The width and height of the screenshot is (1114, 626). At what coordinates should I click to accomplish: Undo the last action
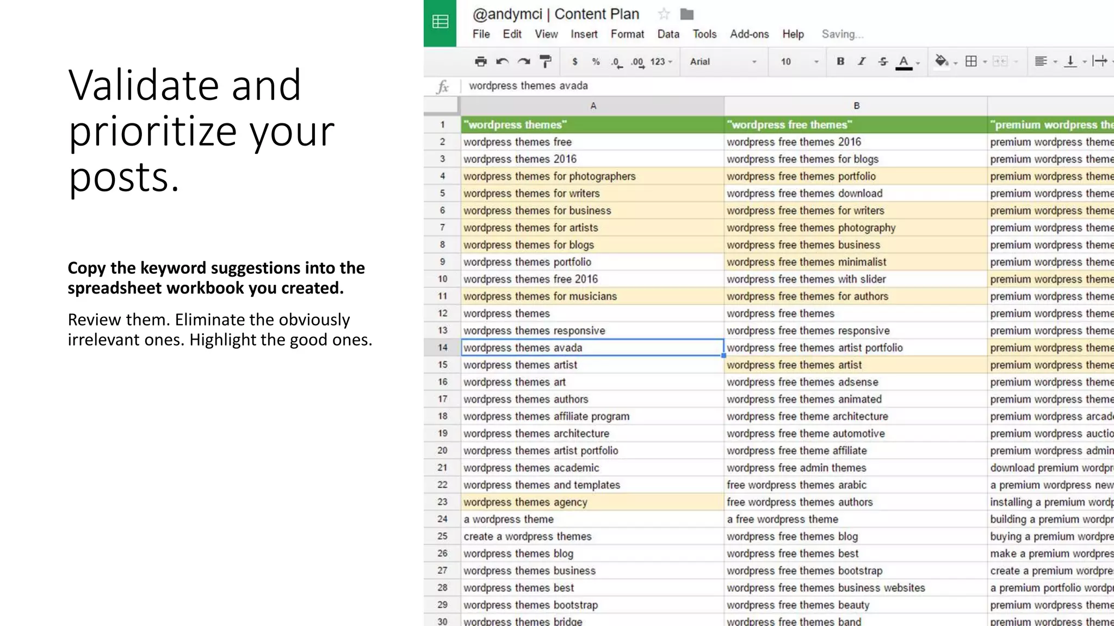[x=502, y=61]
